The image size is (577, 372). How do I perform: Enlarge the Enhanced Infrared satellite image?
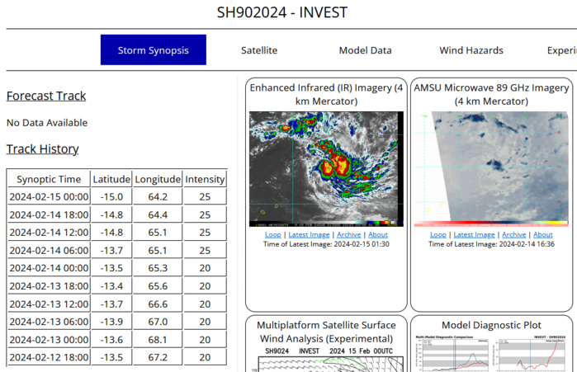[326, 169]
